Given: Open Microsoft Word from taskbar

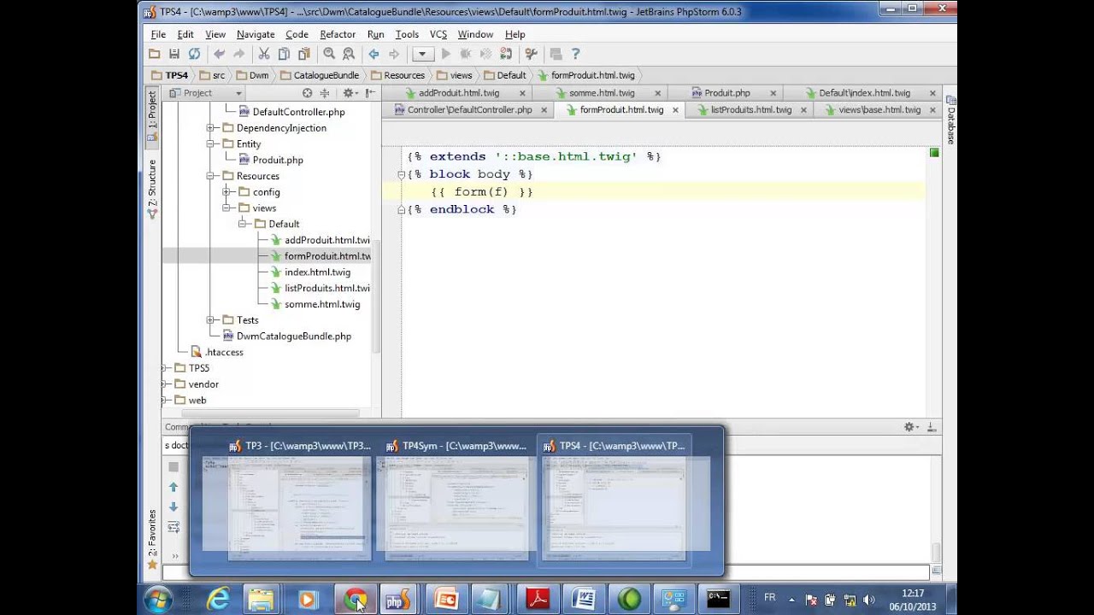Looking at the screenshot, I should tap(584, 600).
